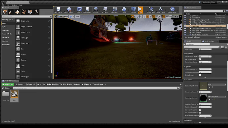228x128 pixels.
Task: Toggle the Used for Navigation checkbox
Action: click(200, 110)
